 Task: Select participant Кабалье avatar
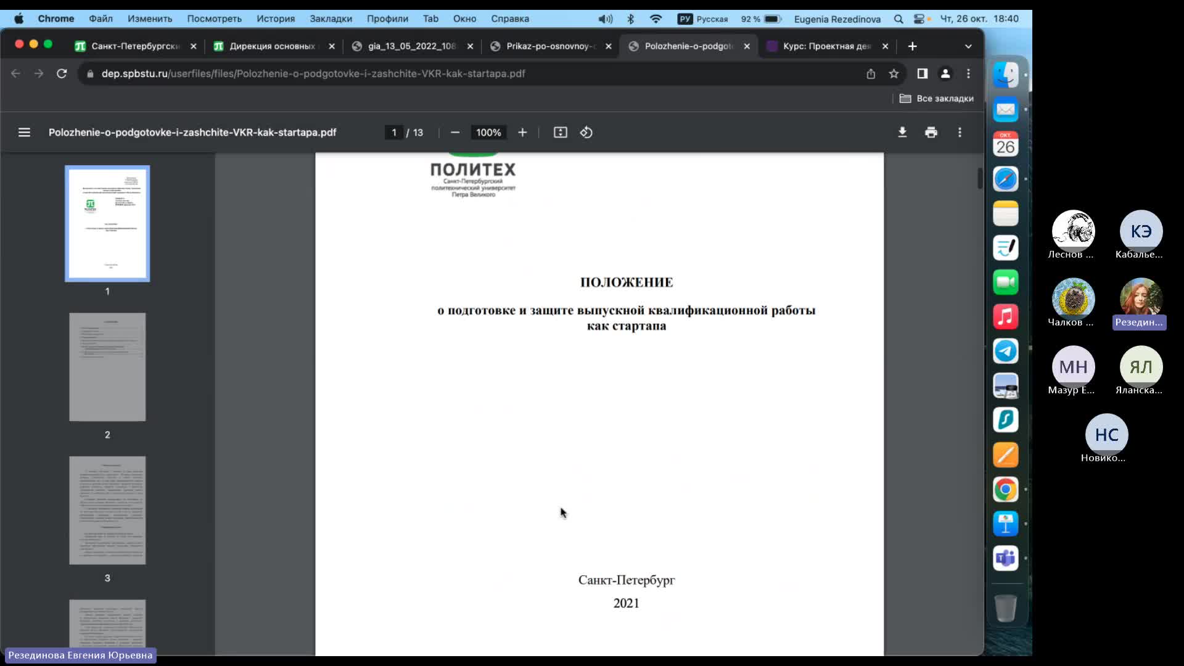1141,231
